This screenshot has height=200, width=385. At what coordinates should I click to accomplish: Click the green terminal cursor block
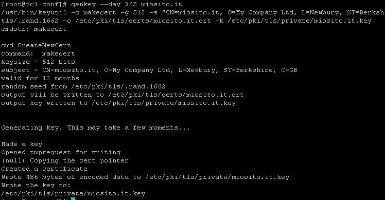pos(73,198)
